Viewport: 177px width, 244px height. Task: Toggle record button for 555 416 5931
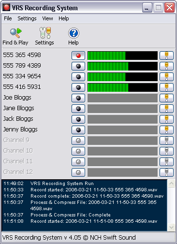[78, 87]
